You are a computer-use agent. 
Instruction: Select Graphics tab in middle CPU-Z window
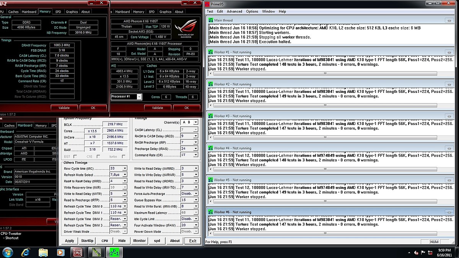click(x=165, y=12)
